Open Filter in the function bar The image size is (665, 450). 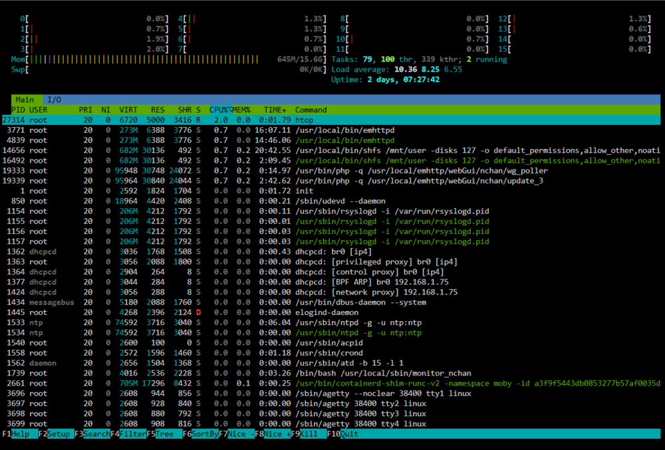pyautogui.click(x=128, y=434)
